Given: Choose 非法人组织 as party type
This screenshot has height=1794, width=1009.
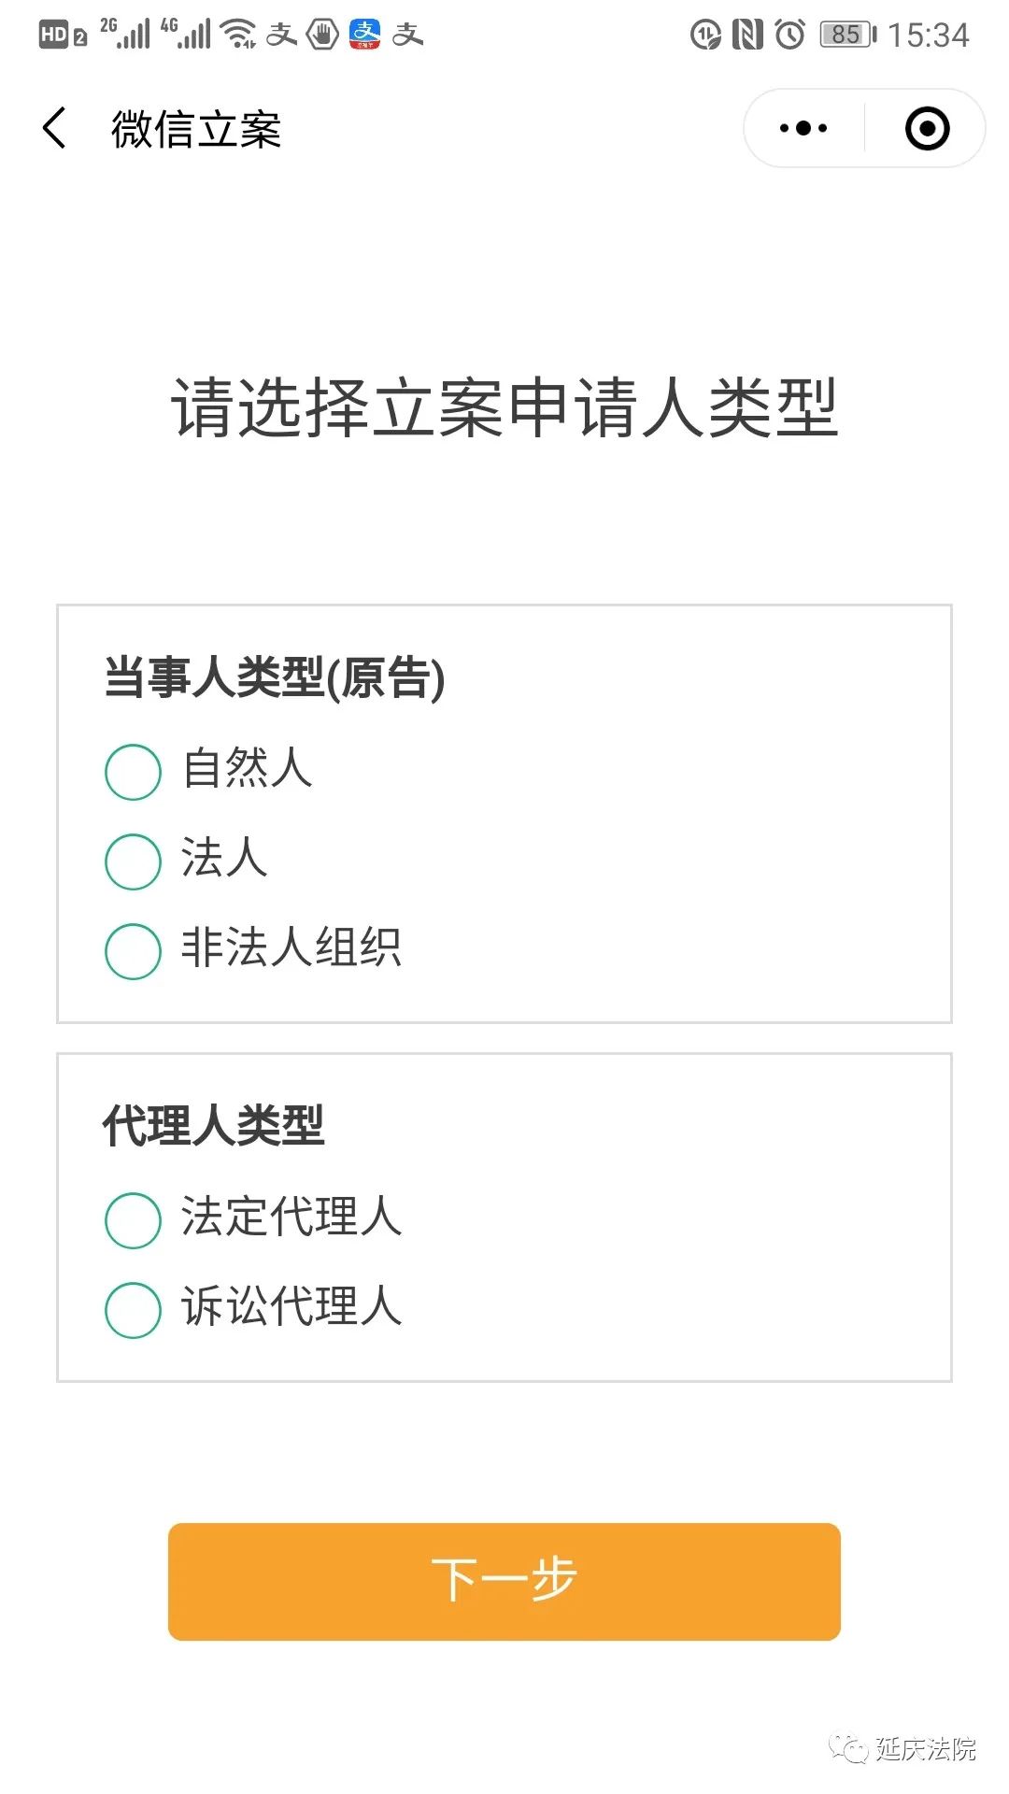Looking at the screenshot, I should [x=134, y=951].
